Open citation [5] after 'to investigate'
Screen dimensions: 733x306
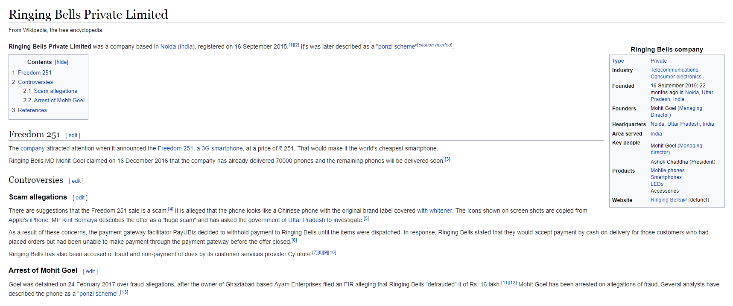pyautogui.click(x=366, y=219)
